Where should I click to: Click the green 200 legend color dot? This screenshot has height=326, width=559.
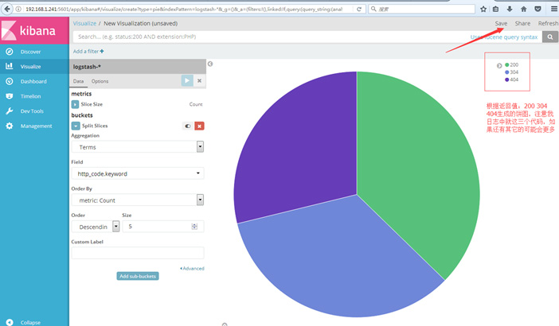[507, 65]
